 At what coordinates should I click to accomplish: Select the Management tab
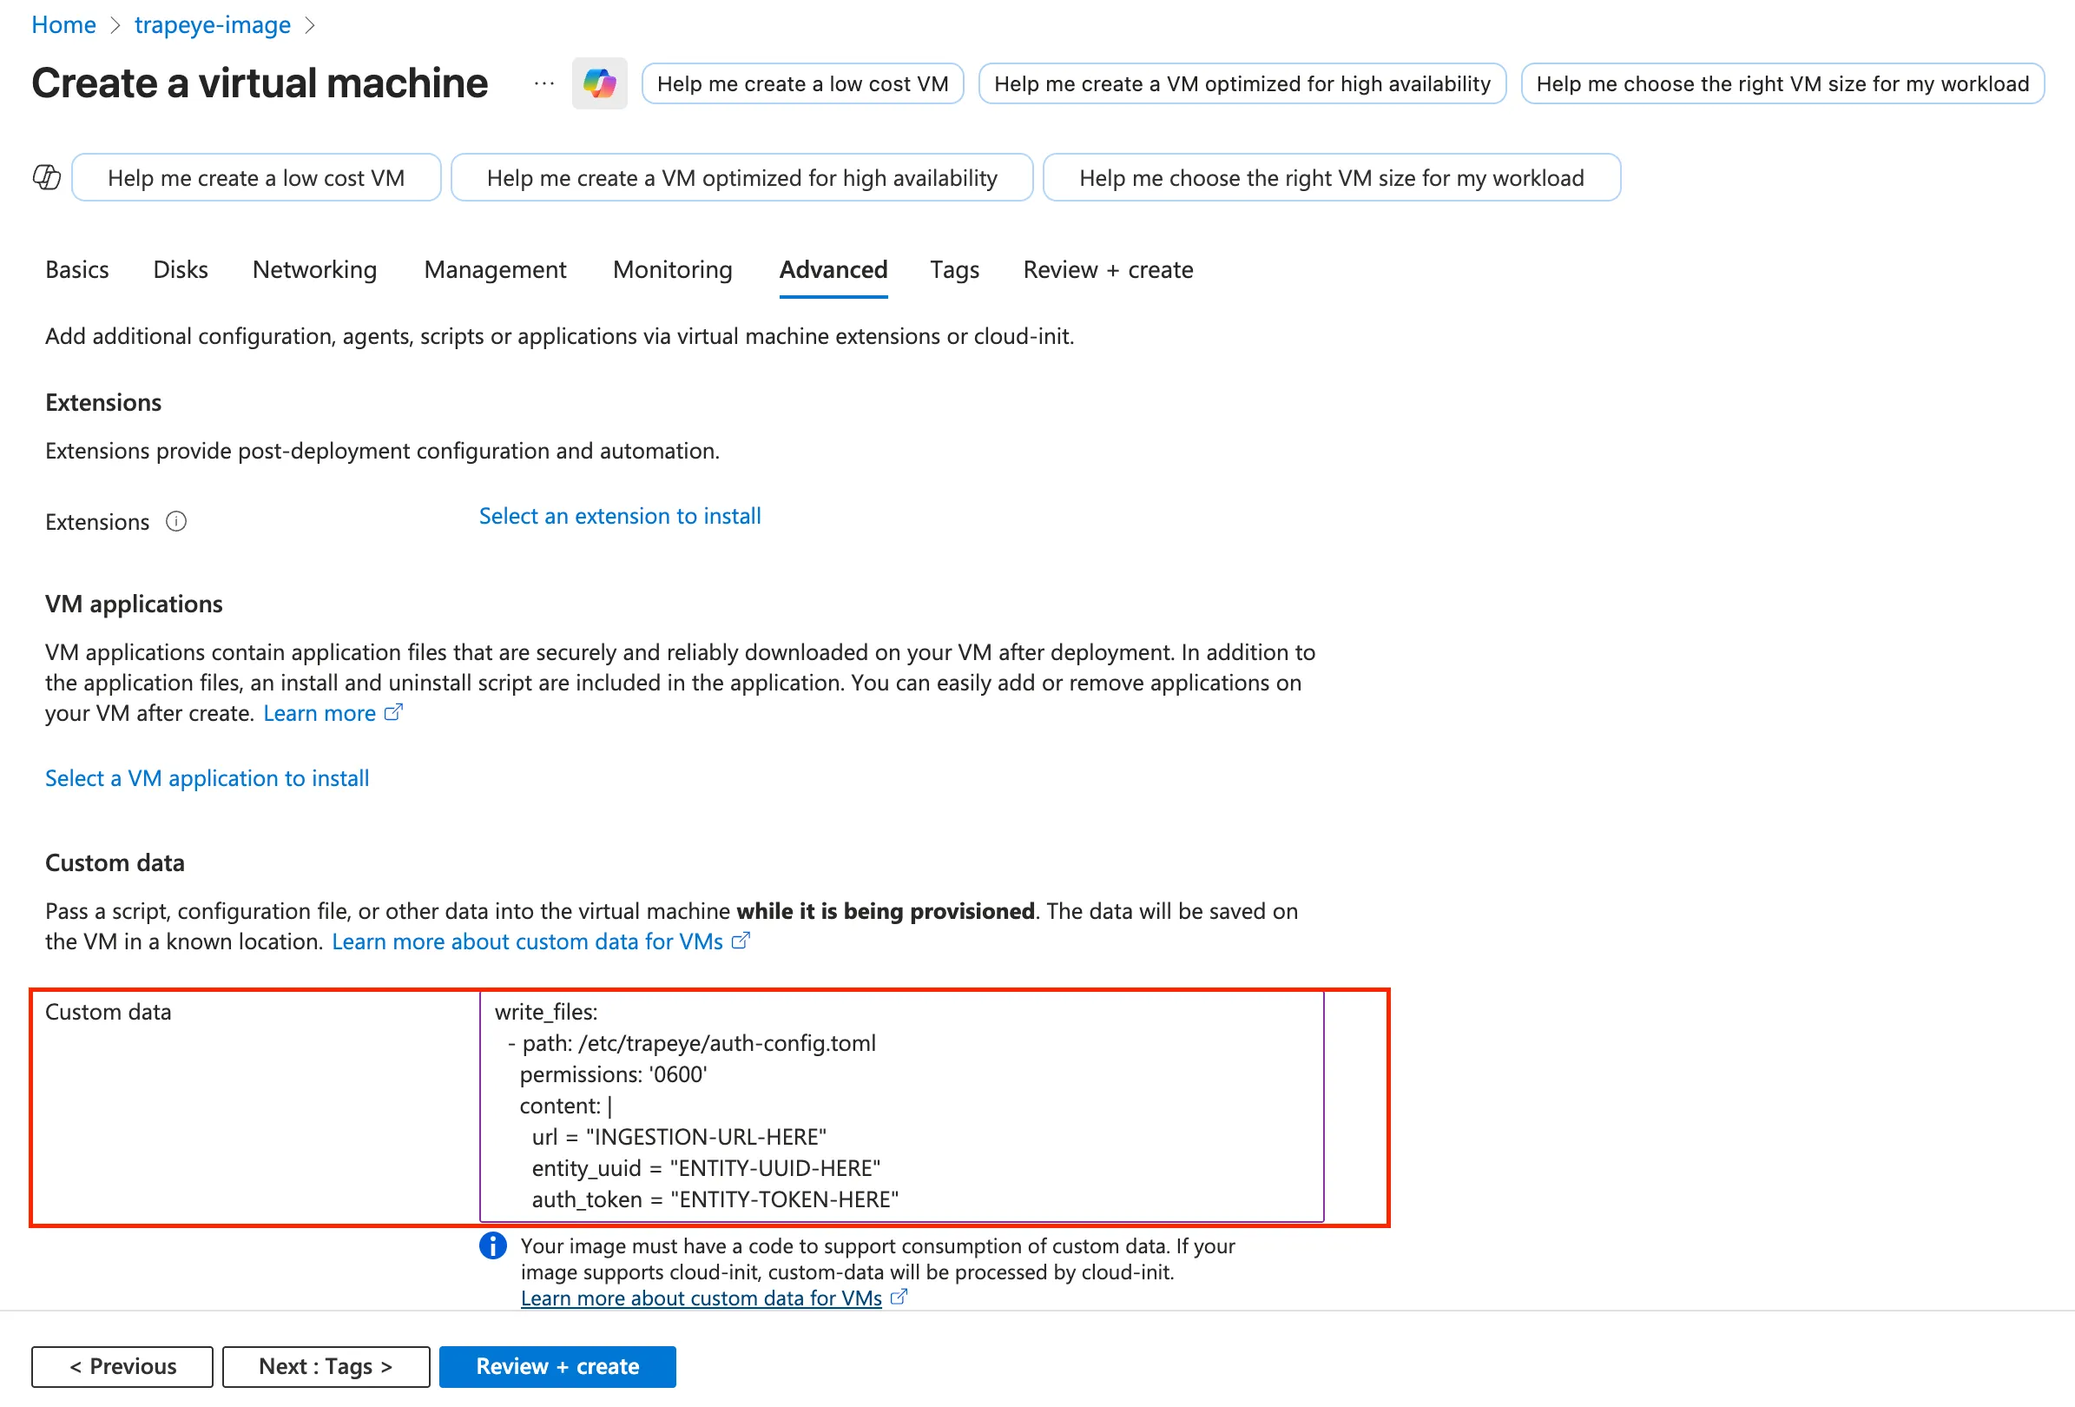pyautogui.click(x=495, y=270)
